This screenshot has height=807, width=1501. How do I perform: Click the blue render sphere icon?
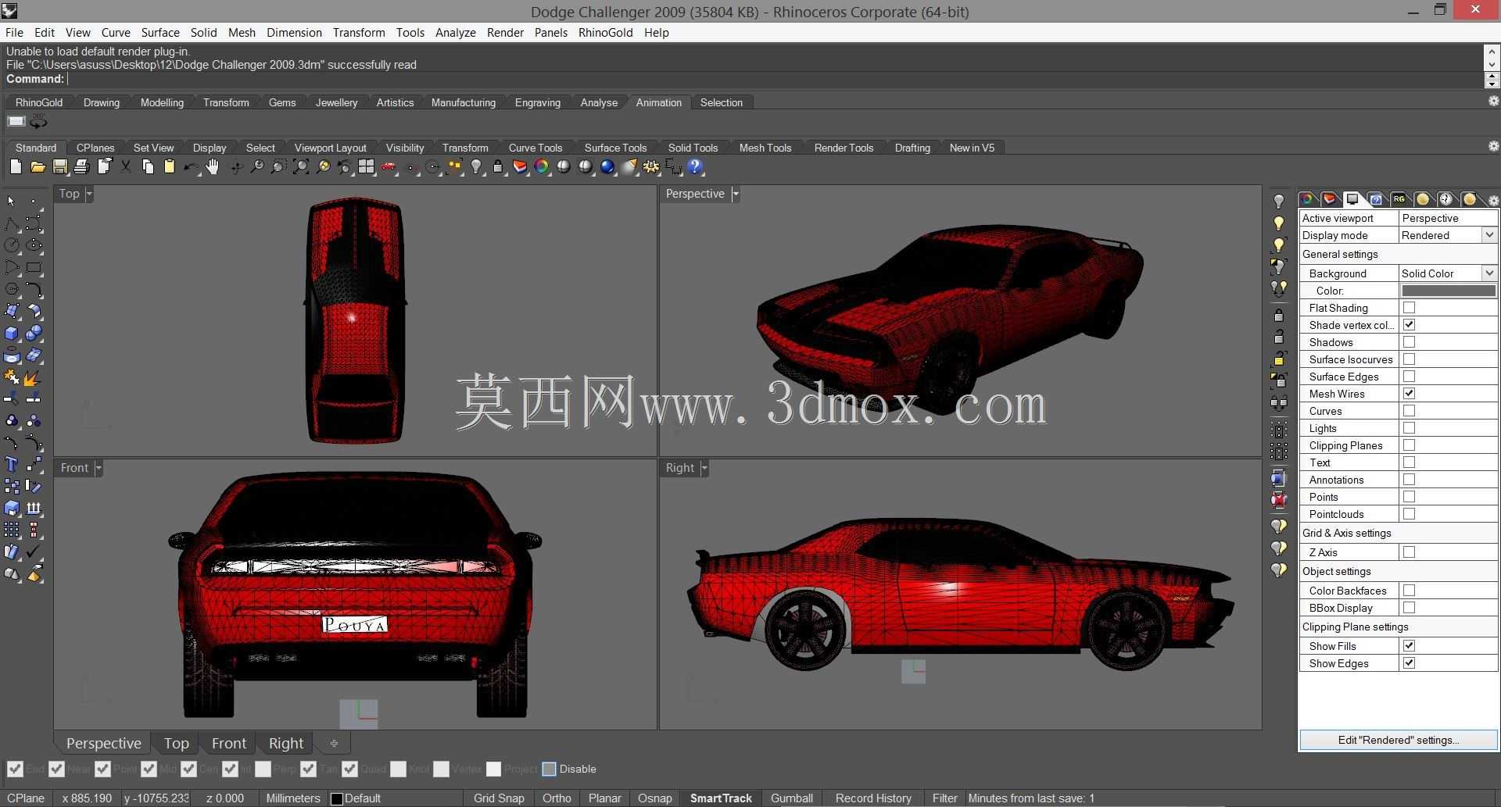(x=607, y=166)
